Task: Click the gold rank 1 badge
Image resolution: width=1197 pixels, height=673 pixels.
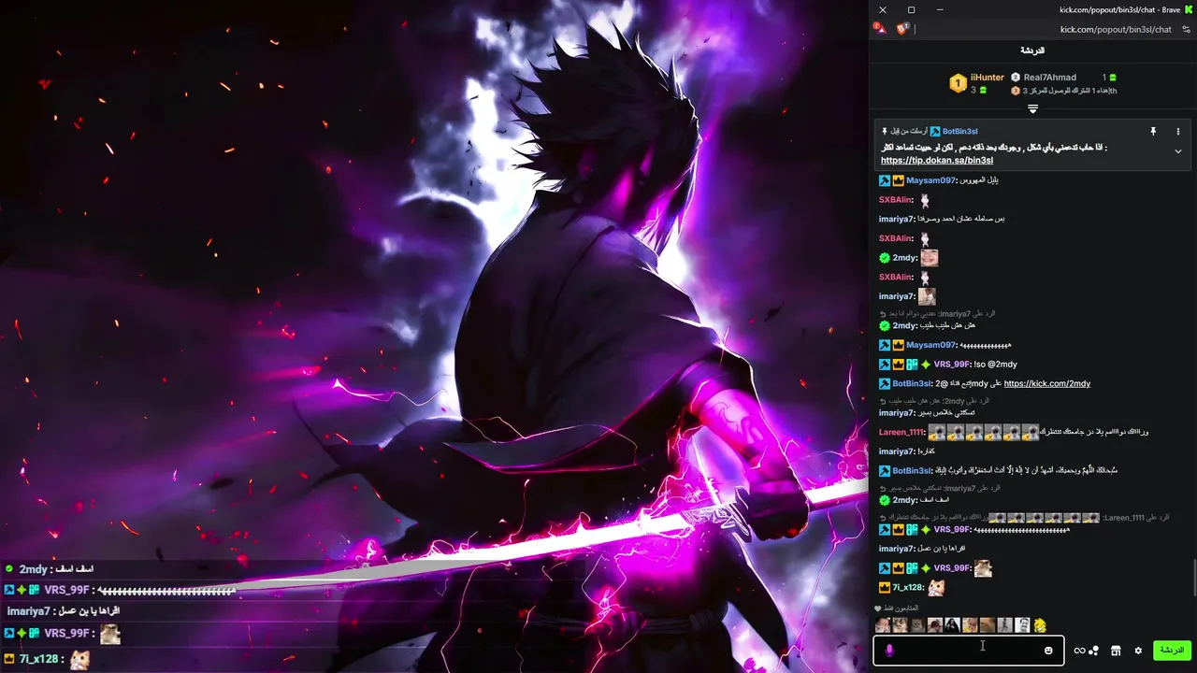Action: [x=958, y=84]
